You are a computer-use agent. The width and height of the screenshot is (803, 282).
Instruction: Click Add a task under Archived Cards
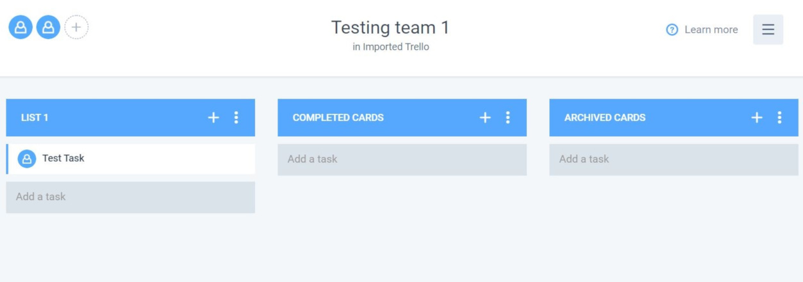point(674,159)
